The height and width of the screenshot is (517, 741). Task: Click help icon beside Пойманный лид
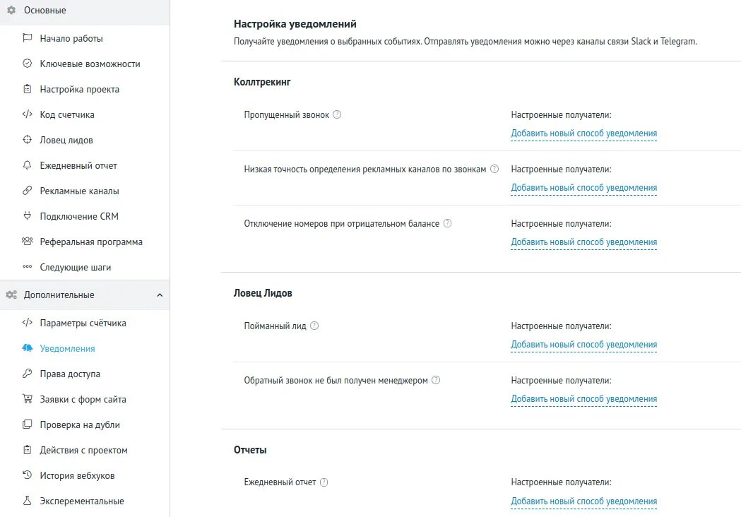314,326
